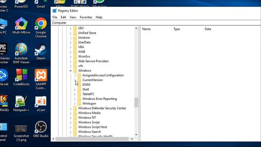
Task: Click the tree scroll down arrow
Action: tap(136, 134)
